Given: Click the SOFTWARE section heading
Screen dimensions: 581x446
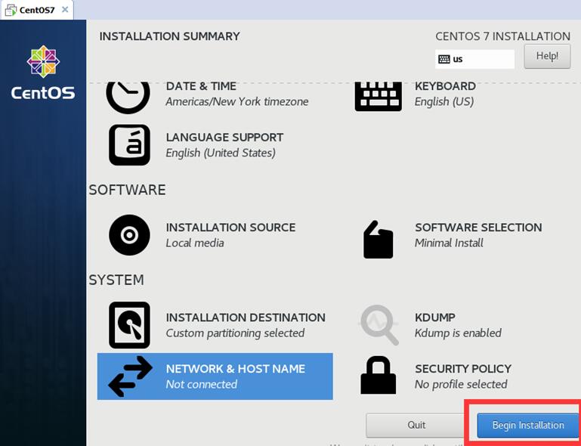Looking at the screenshot, I should pos(127,190).
